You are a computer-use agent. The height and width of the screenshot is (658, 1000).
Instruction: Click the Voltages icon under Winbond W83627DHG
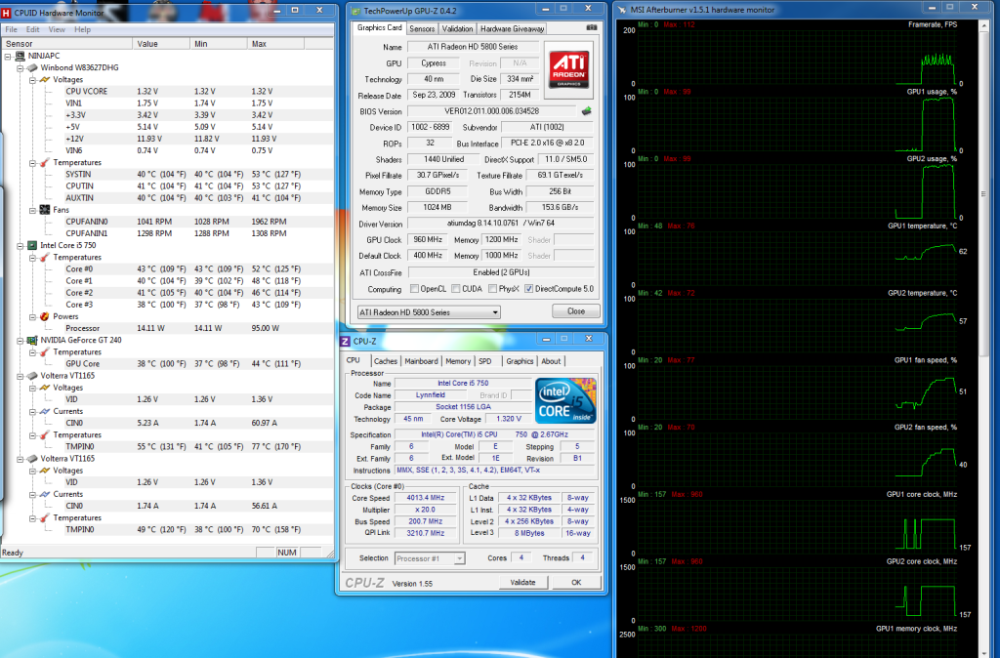pyautogui.click(x=44, y=80)
